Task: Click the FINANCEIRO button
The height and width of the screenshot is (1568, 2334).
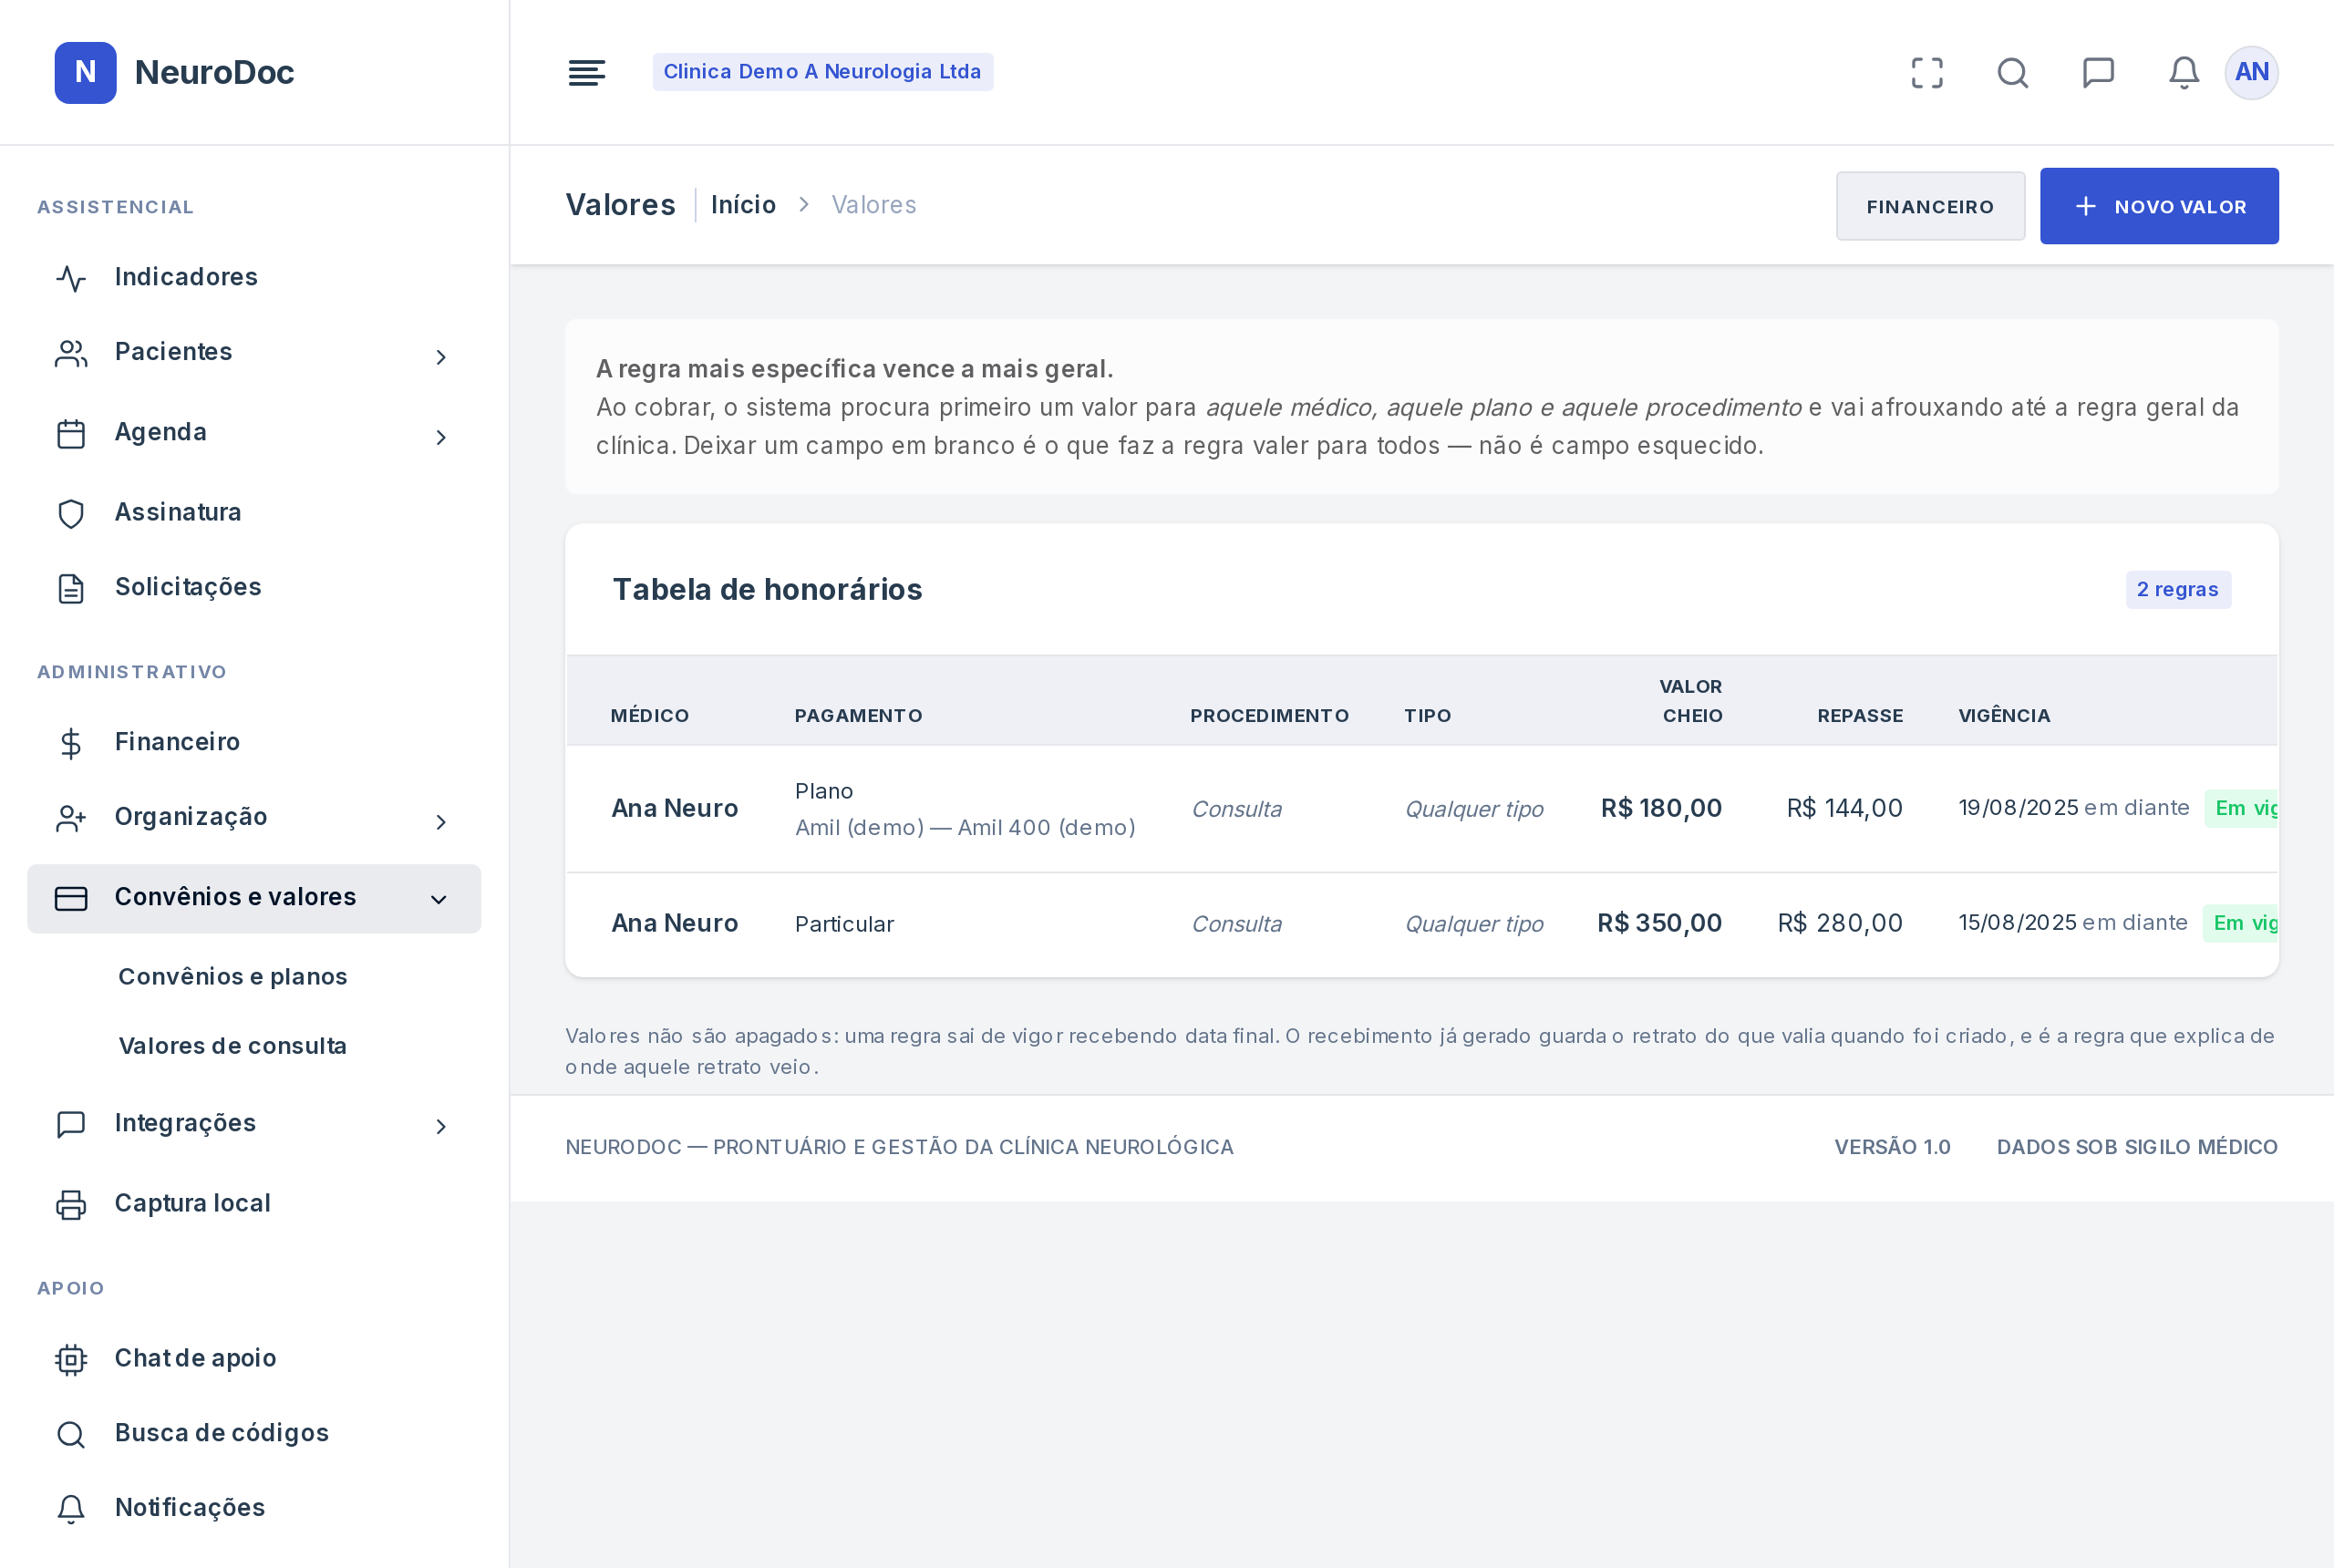Action: 1930,206
